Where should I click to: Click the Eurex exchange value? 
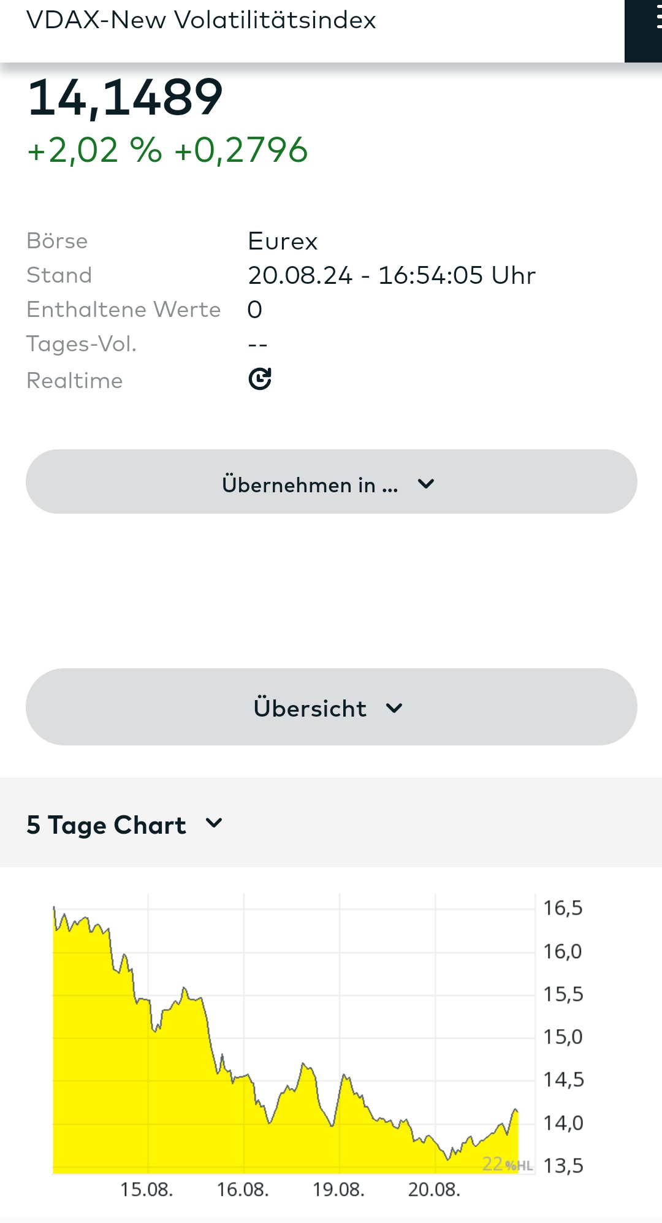pyautogui.click(x=283, y=241)
